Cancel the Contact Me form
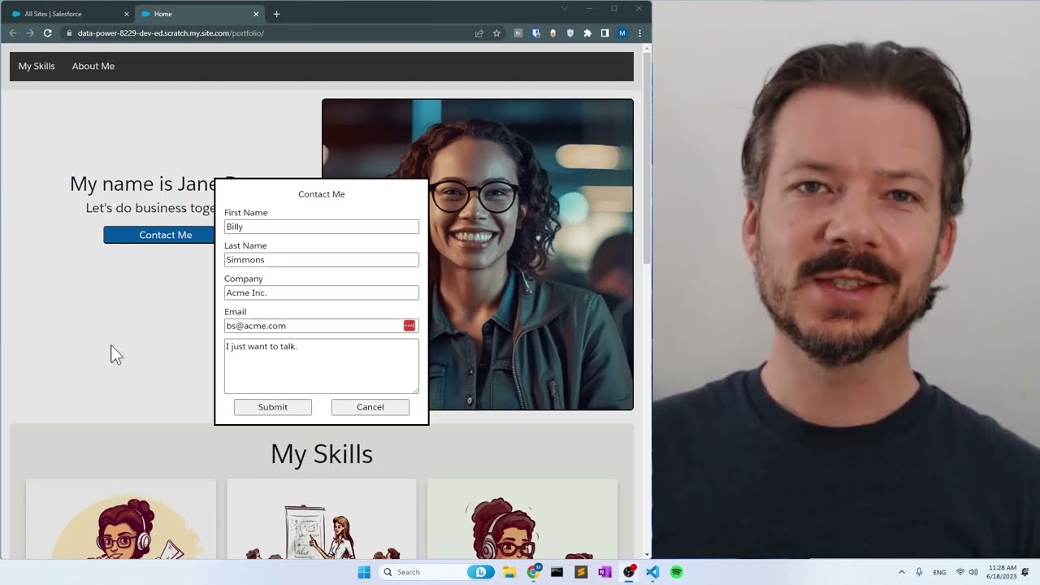Image resolution: width=1040 pixels, height=585 pixels. pos(370,407)
